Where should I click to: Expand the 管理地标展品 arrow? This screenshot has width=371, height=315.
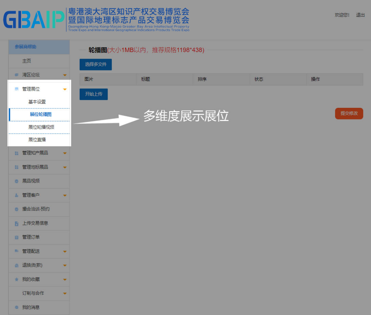pyautogui.click(x=65, y=168)
